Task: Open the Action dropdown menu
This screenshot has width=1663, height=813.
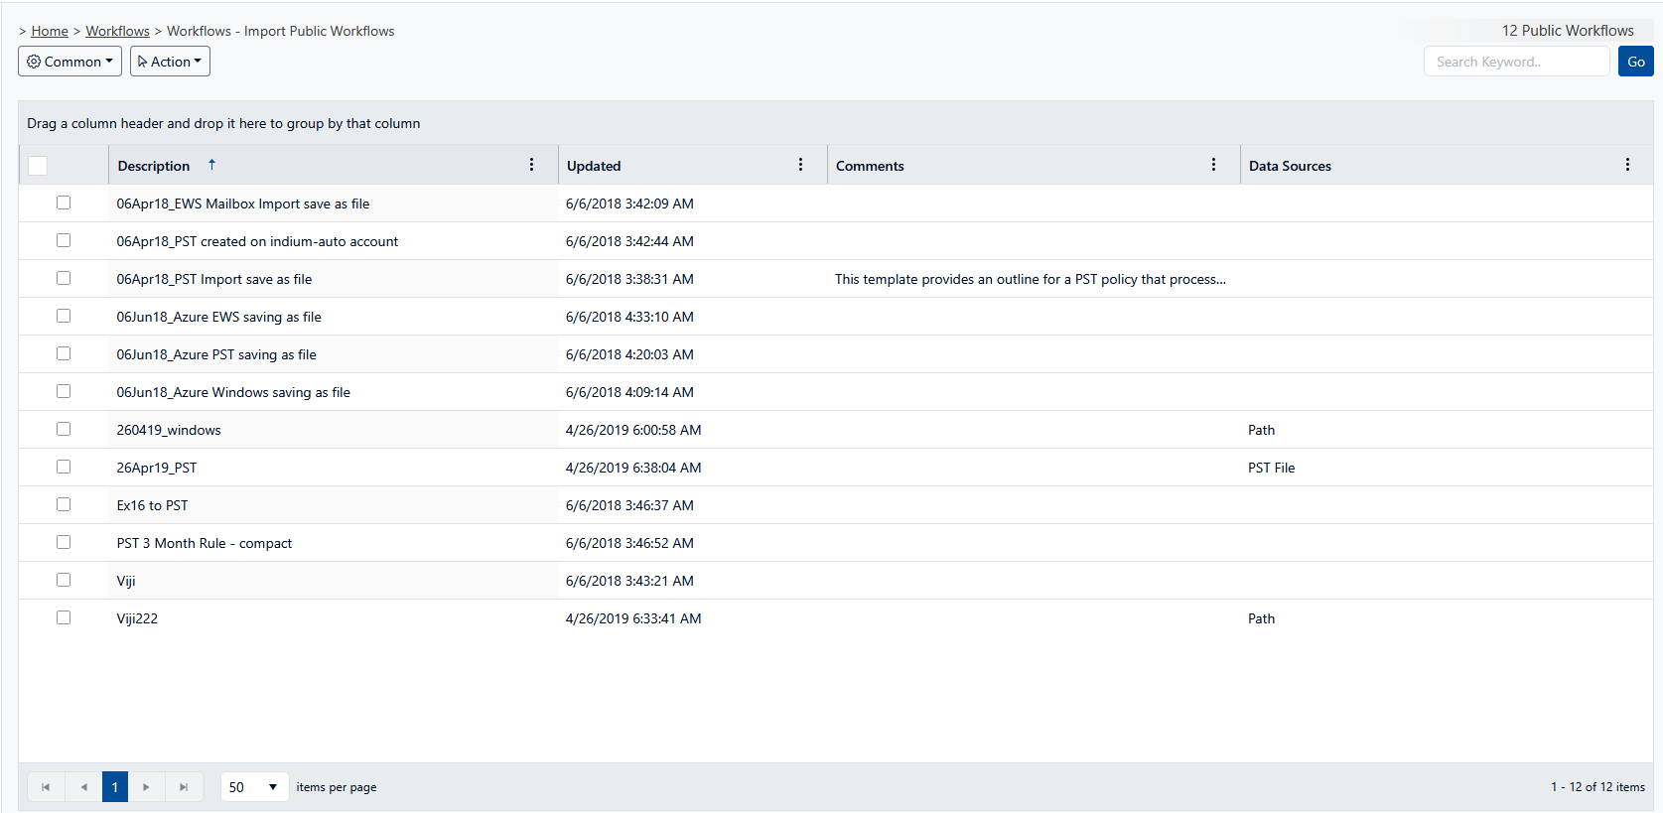Action: [170, 62]
